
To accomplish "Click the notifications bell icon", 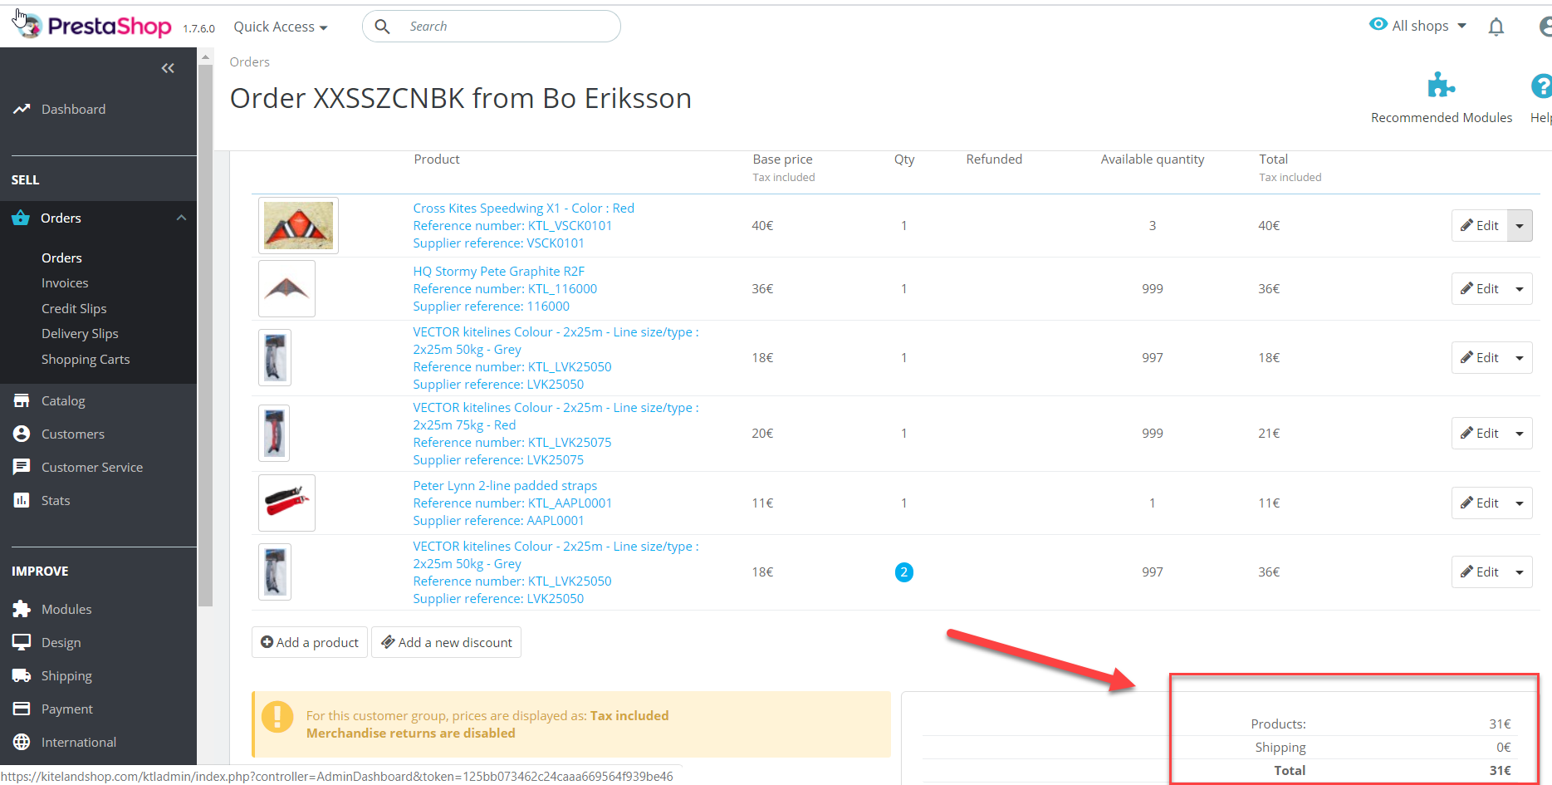I will click(x=1496, y=27).
